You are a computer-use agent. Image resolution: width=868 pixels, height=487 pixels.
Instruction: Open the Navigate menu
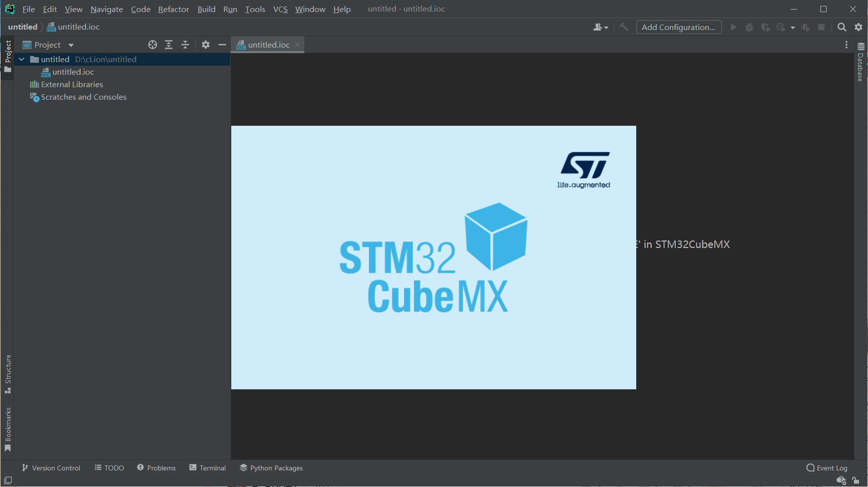(x=107, y=9)
